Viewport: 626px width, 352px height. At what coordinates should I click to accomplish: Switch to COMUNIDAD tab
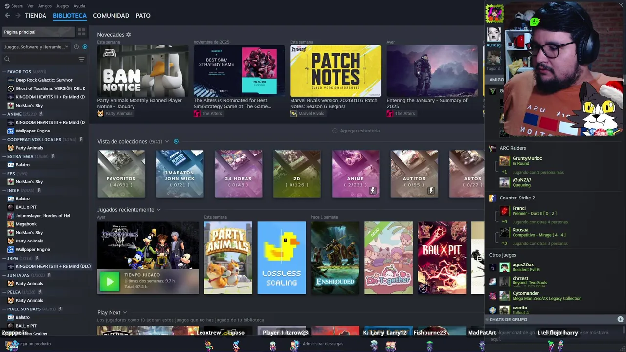coord(111,16)
